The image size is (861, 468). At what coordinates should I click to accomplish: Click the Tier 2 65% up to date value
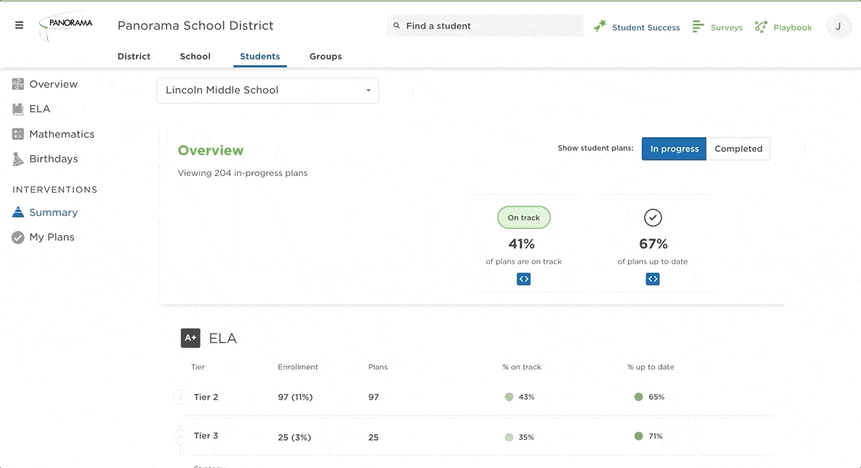click(x=657, y=397)
